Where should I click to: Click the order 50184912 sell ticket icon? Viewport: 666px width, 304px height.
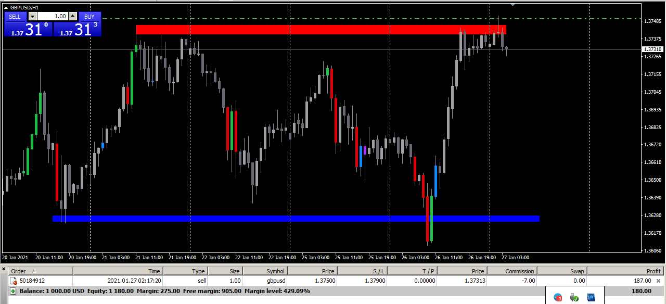(x=14, y=281)
